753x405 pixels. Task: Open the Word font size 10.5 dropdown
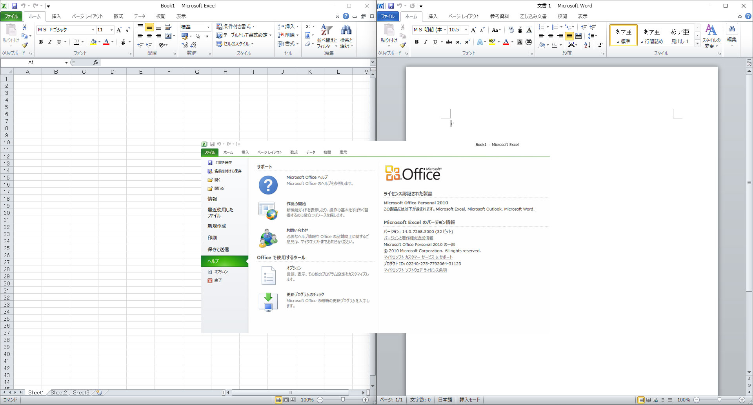click(x=466, y=30)
